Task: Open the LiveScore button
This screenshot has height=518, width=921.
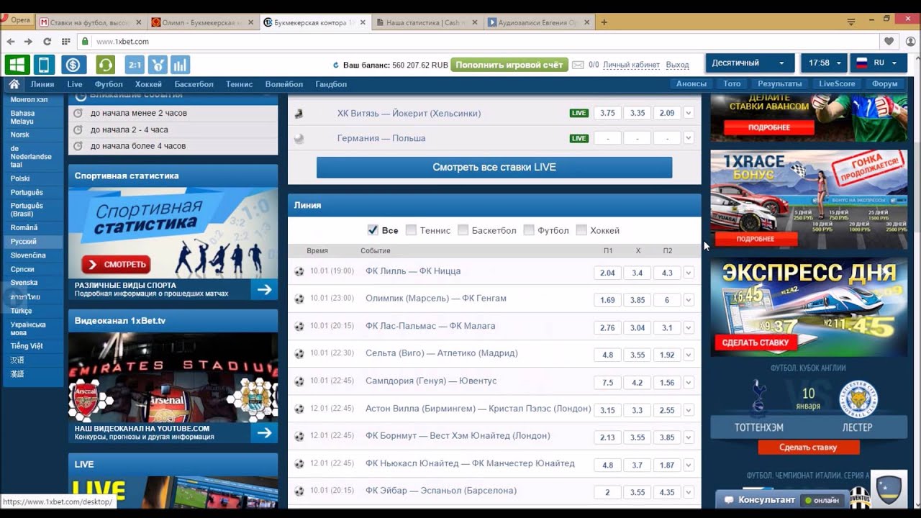Action: tap(837, 84)
